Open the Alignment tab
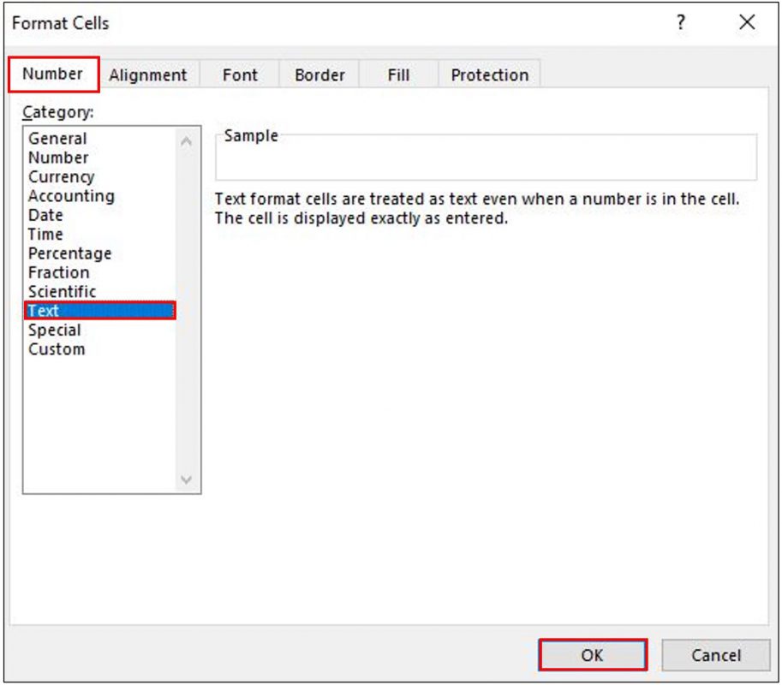This screenshot has height=685, width=782. click(148, 75)
